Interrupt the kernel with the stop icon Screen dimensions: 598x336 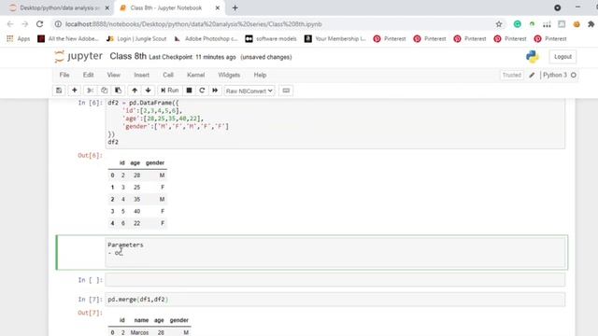(189, 91)
